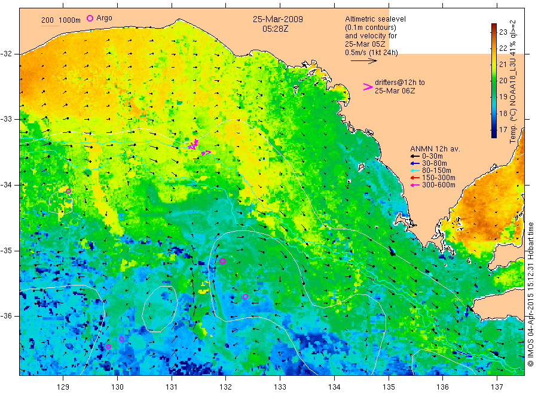Click the 137 longitude axis label

pyautogui.click(x=497, y=387)
